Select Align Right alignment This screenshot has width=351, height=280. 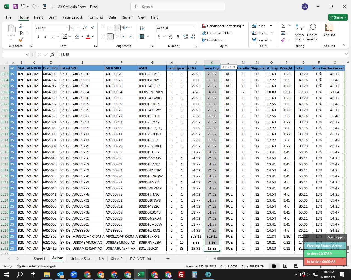(x=117, y=37)
